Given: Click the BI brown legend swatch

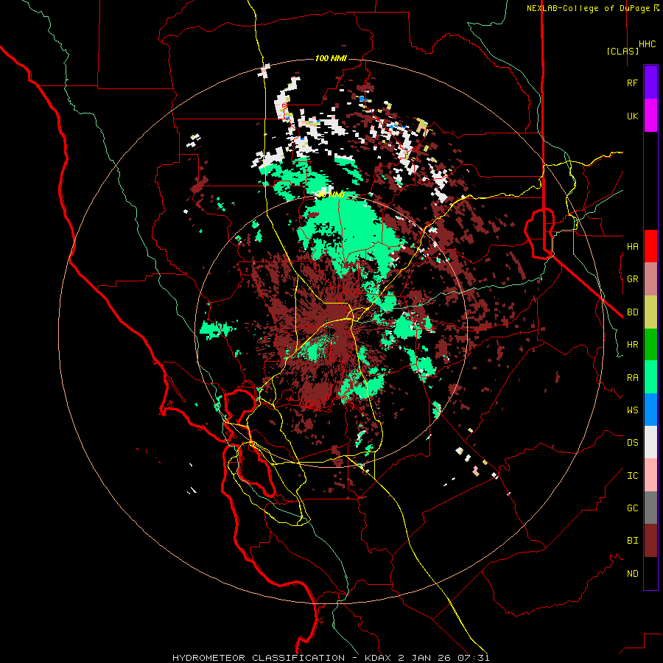Looking at the screenshot, I should pyautogui.click(x=650, y=541).
